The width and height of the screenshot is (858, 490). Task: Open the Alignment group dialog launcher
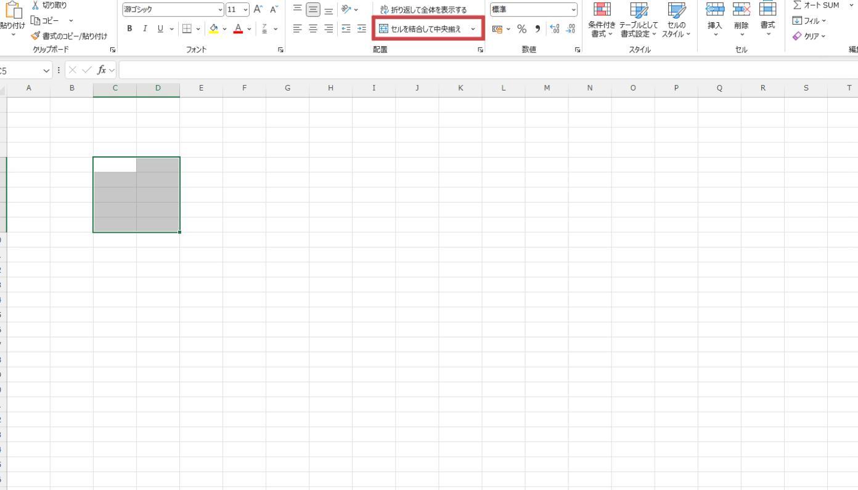[x=480, y=50]
